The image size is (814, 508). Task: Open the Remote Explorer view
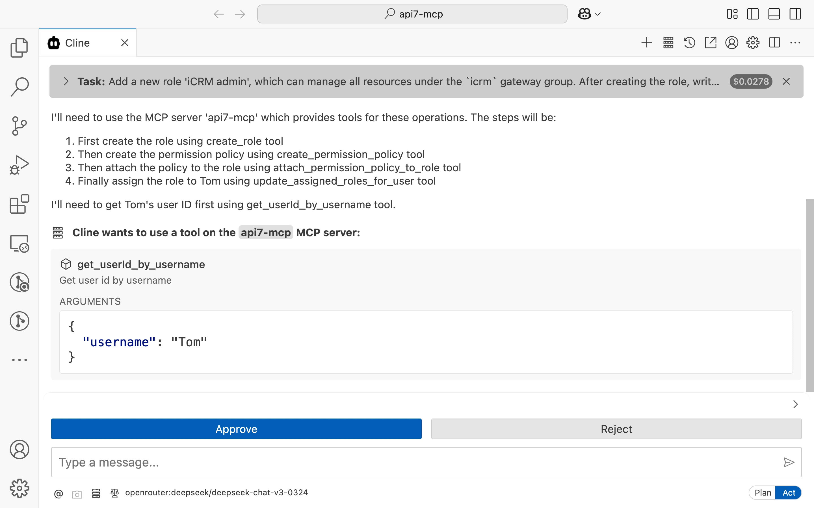(x=19, y=243)
